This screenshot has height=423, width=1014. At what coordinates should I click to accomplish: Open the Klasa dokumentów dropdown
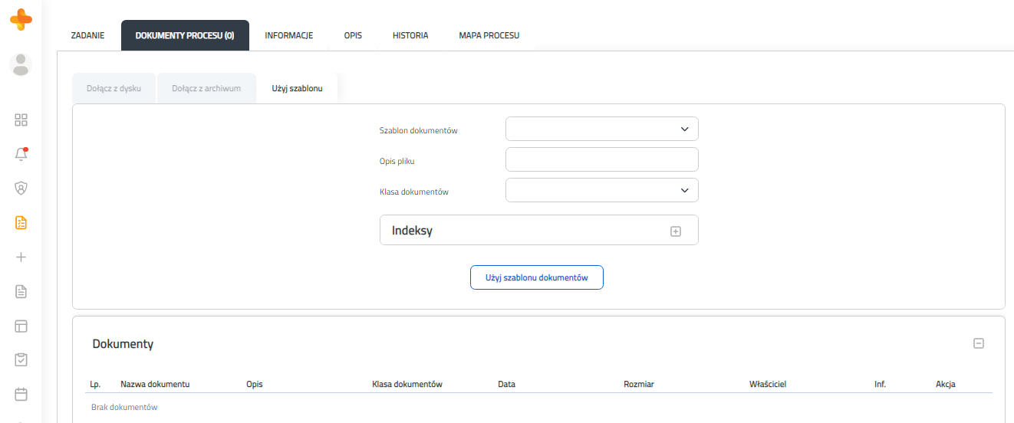[602, 190]
